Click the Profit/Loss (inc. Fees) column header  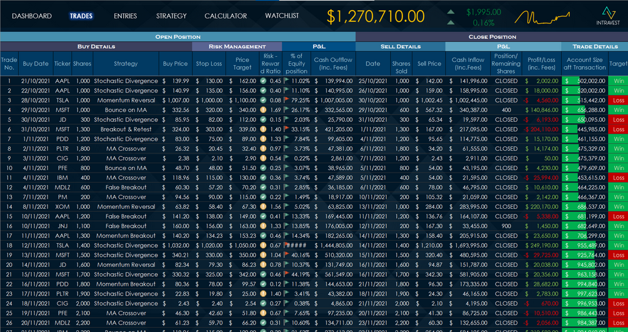(x=542, y=63)
